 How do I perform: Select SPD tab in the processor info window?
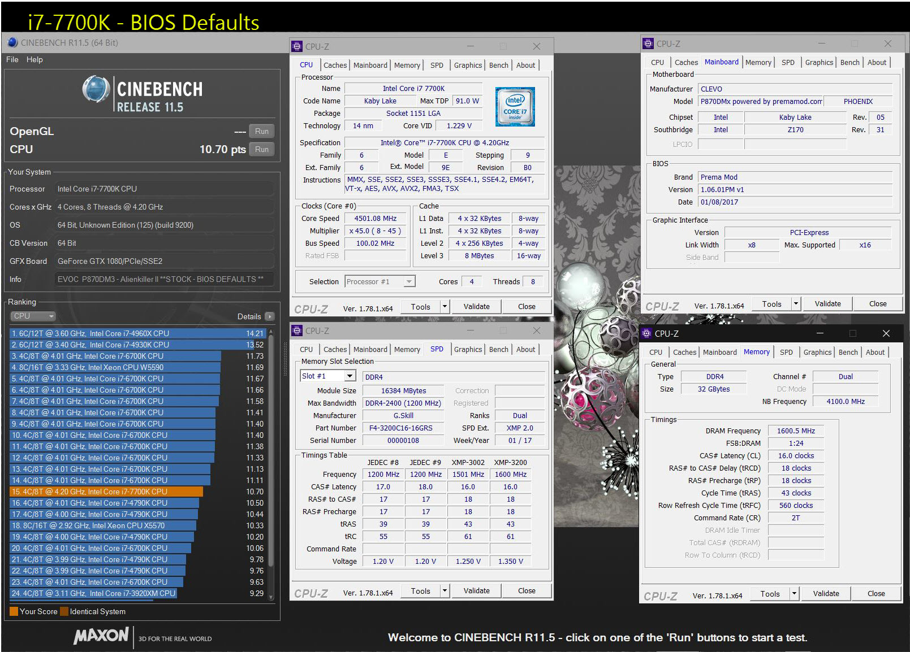pyautogui.click(x=437, y=65)
